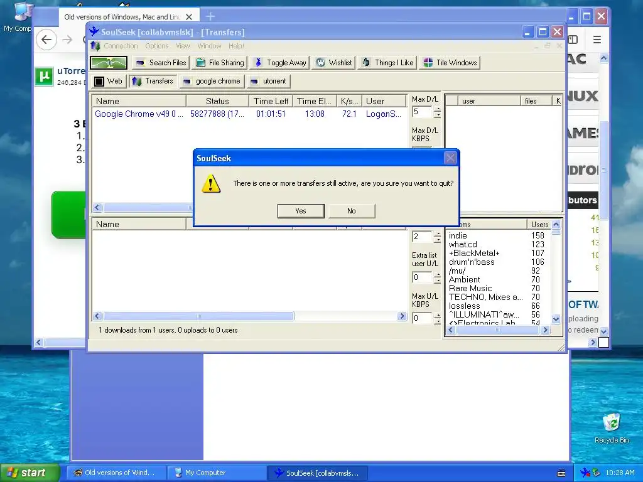Click the SoulSeek system tray icon
Viewport: 643px width, 482px height.
[x=585, y=473]
